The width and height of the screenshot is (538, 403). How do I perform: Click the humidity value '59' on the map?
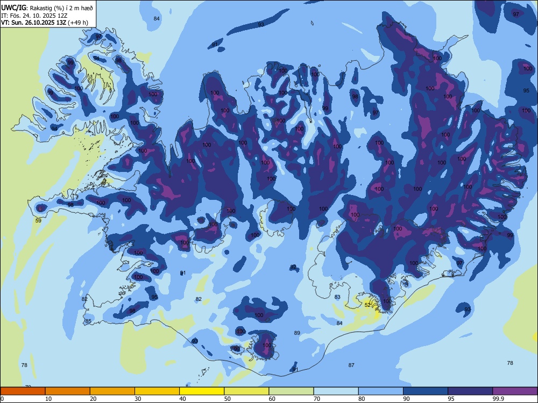pos(38,220)
